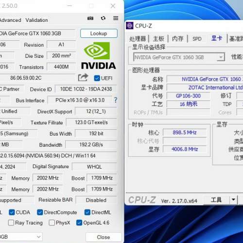Toggle the UEFI checkbox
This screenshot has height=243, width=243.
pyautogui.click(x=97, y=78)
